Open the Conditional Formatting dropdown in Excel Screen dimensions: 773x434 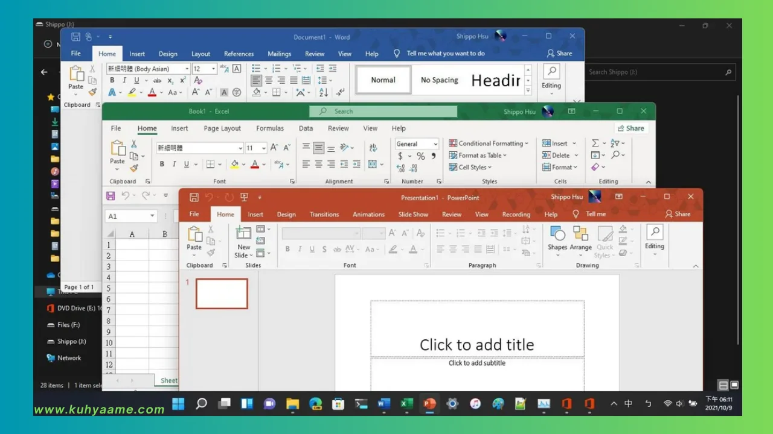(x=489, y=143)
